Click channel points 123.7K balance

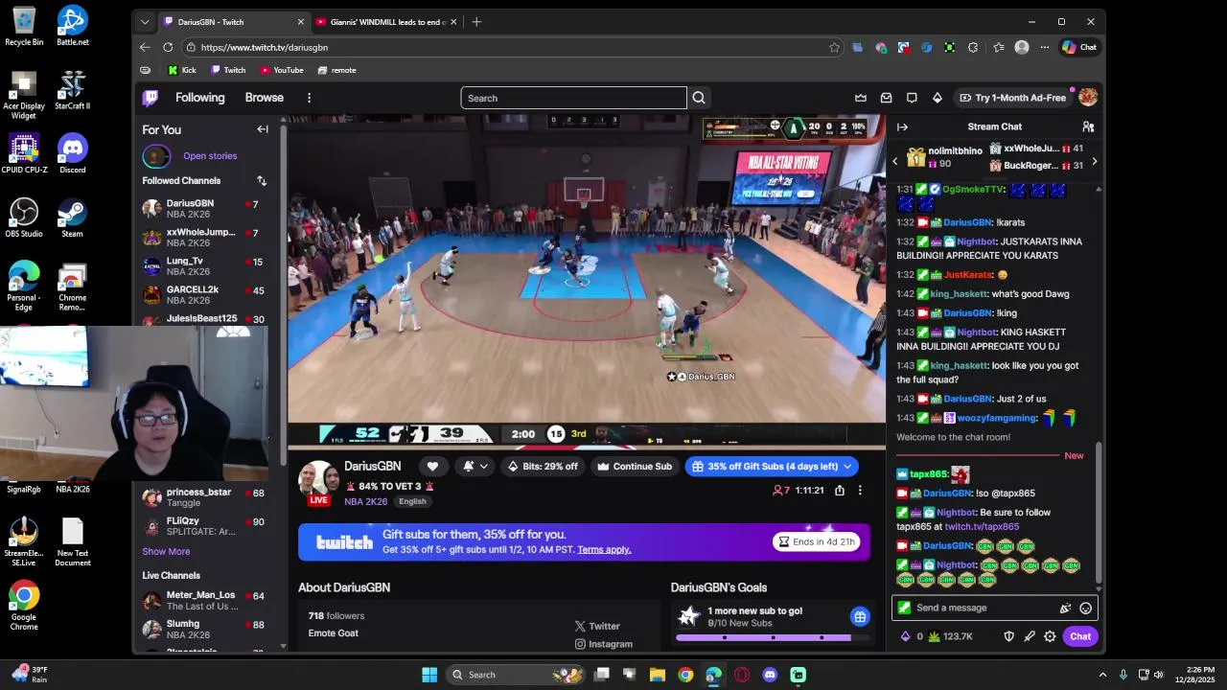pos(950,636)
